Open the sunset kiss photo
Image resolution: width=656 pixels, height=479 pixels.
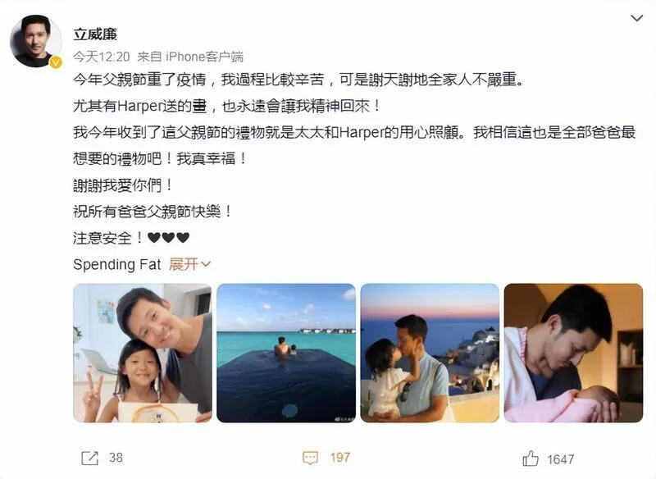coord(430,353)
